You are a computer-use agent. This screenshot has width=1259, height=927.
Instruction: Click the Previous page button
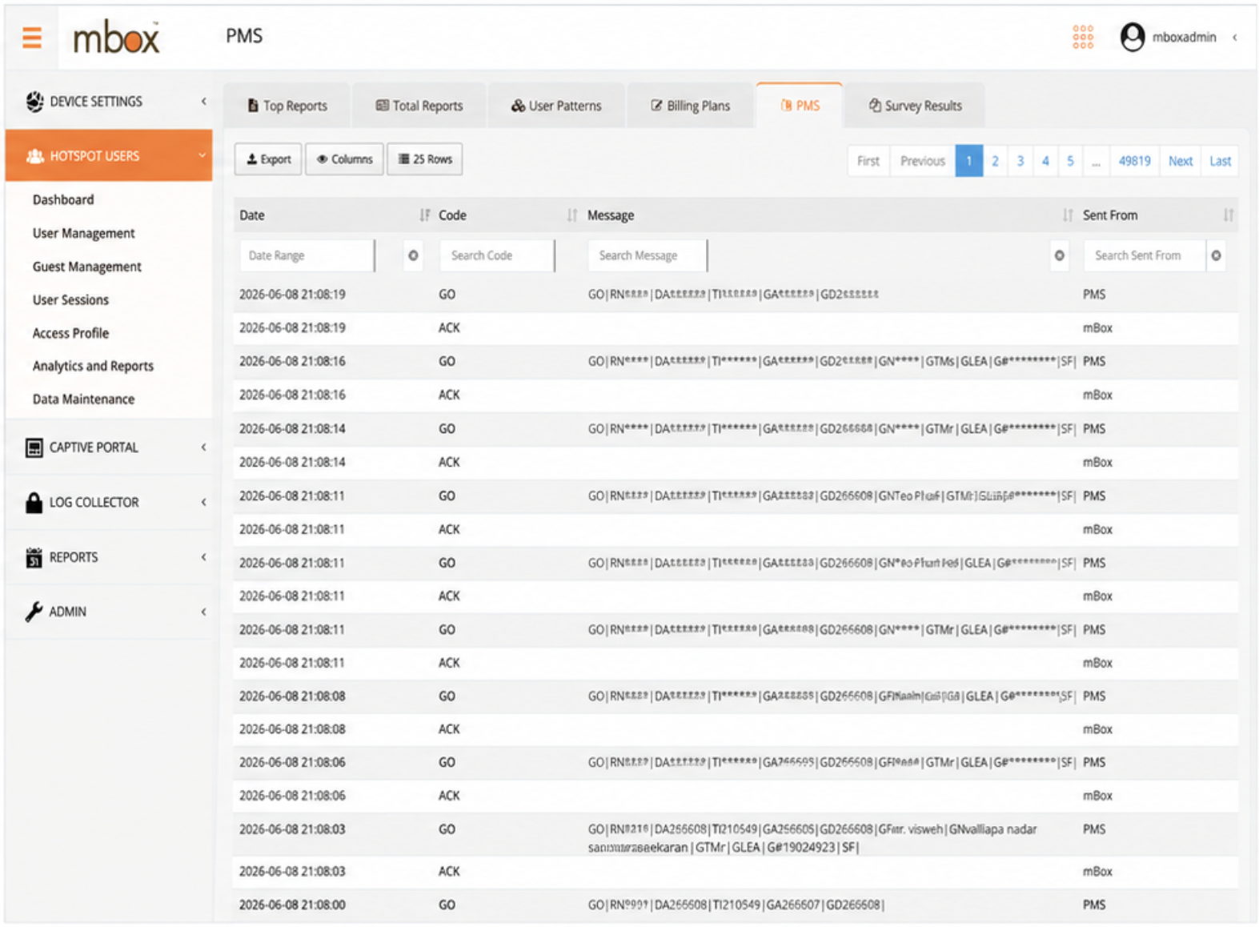[923, 161]
